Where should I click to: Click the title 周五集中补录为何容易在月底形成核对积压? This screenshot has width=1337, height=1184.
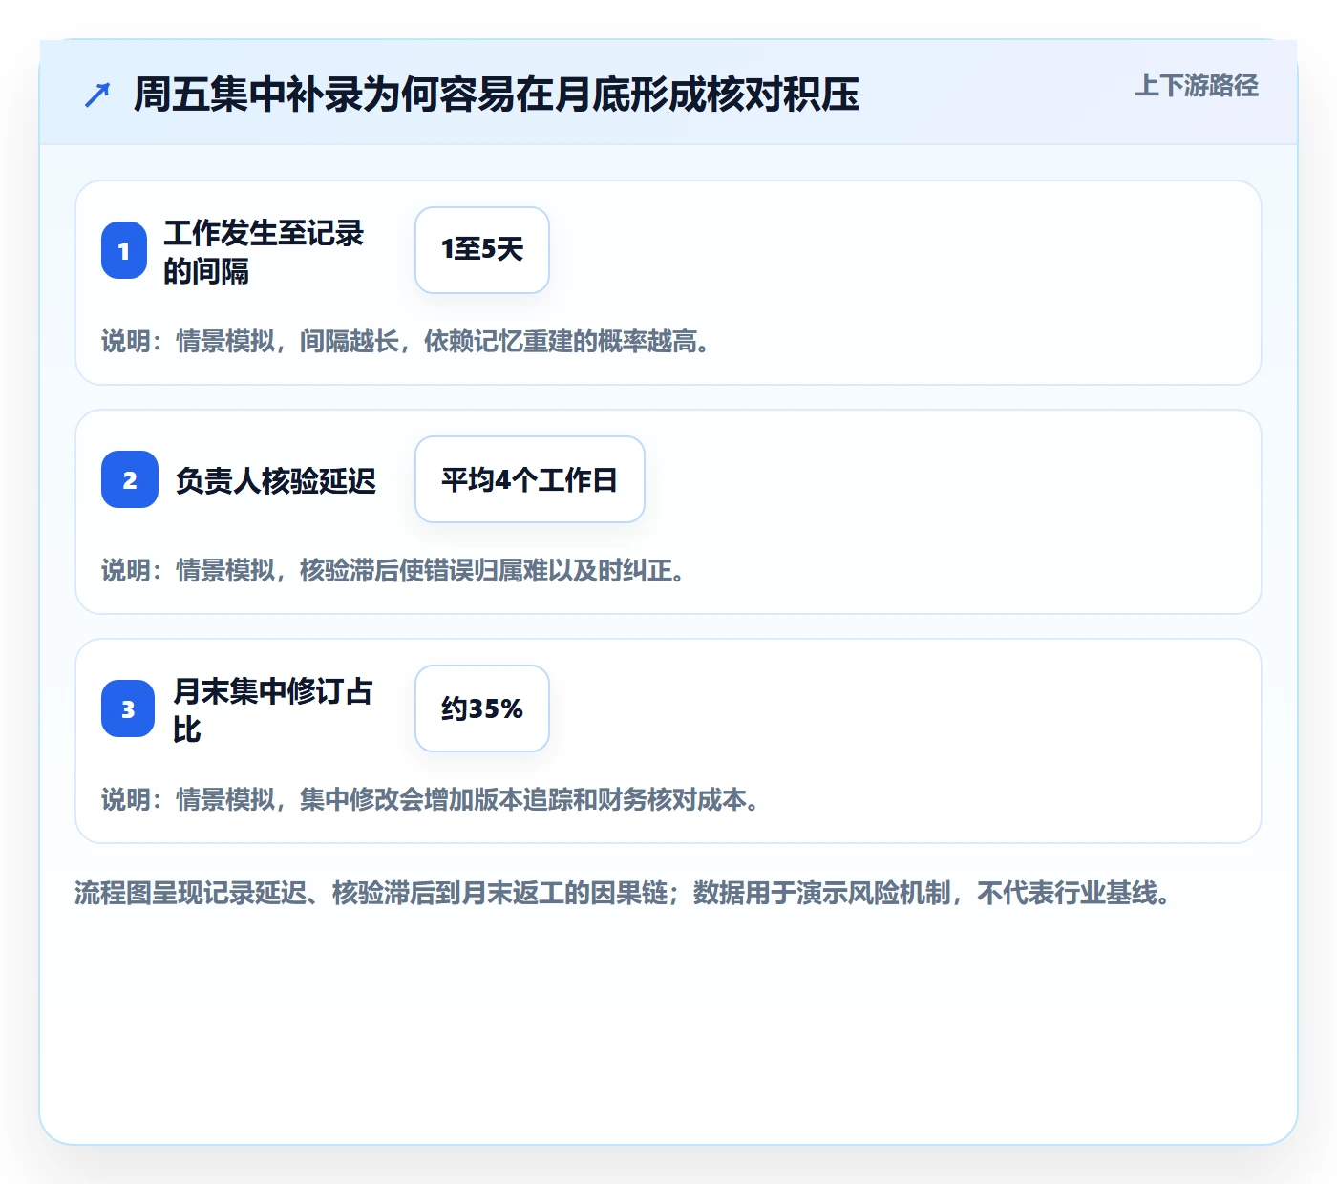point(497,95)
